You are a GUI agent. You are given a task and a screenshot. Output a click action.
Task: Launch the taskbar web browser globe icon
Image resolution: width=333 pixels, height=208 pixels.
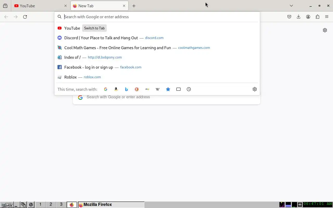tap(31, 205)
